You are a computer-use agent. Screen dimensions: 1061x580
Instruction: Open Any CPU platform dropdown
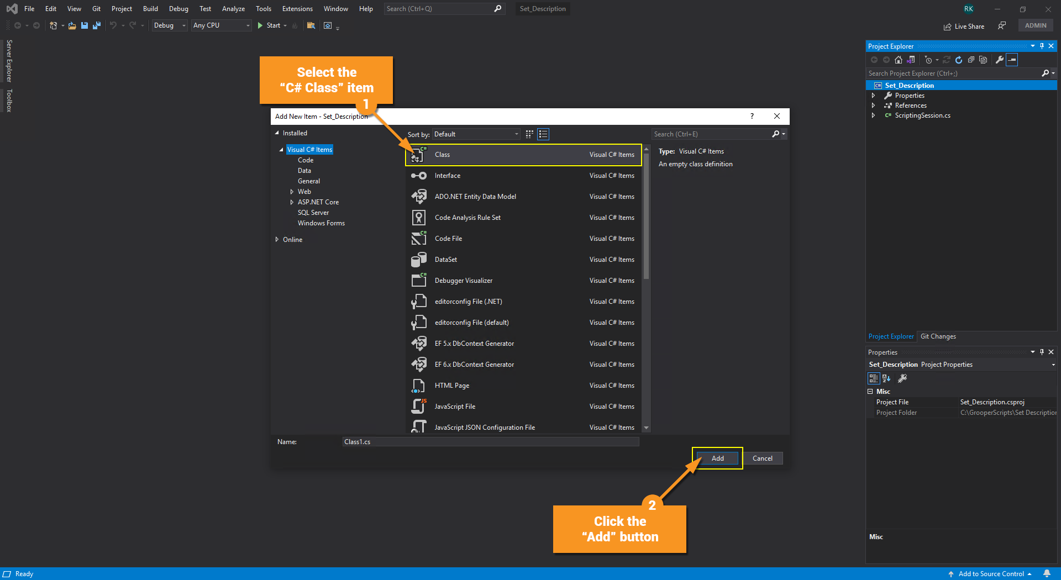tap(222, 25)
